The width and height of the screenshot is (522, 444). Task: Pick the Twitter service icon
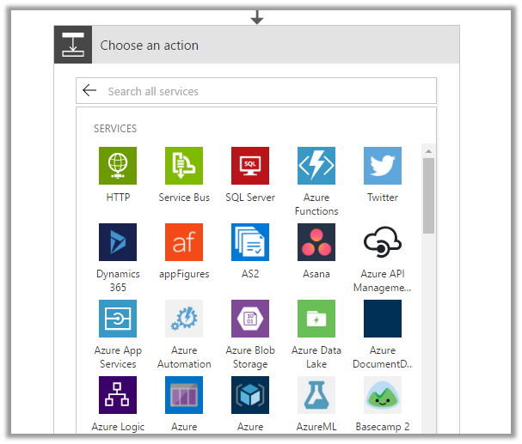click(383, 166)
